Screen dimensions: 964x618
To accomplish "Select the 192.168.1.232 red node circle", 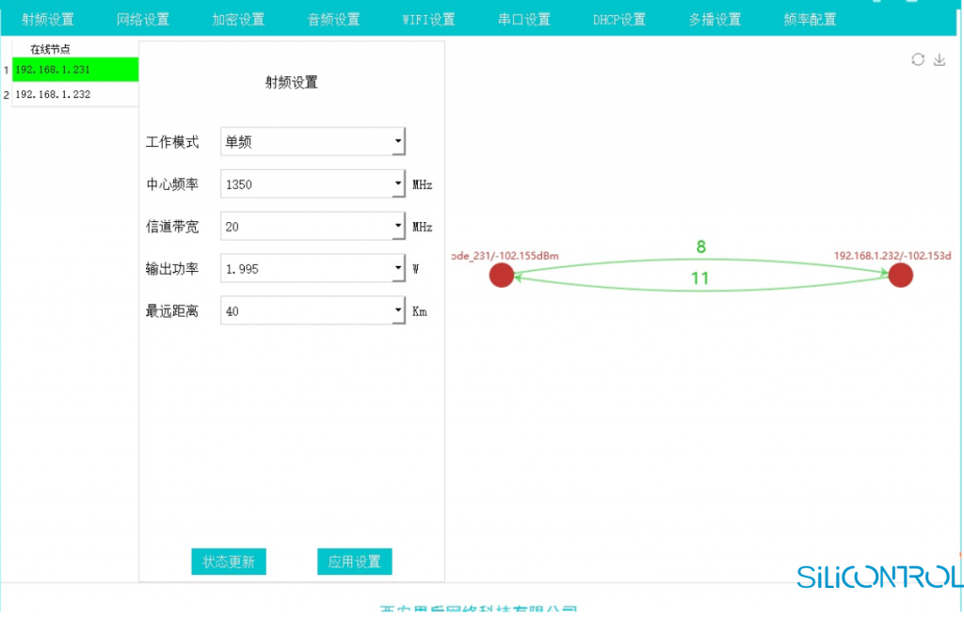I will click(x=901, y=276).
